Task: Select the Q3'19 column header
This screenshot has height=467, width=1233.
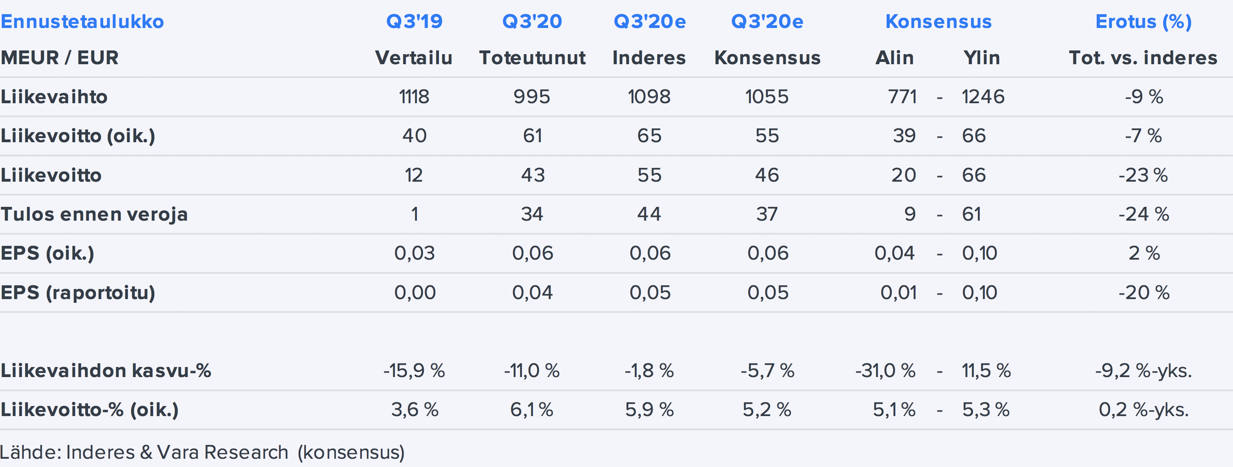Action: click(414, 22)
